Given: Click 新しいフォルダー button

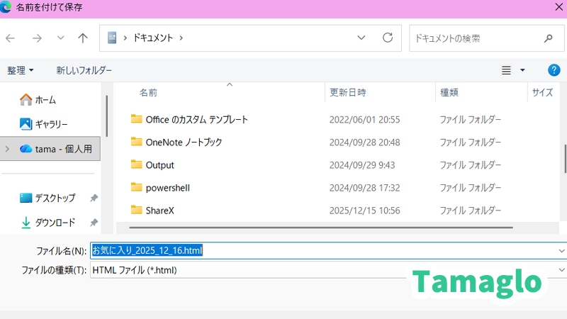Looking at the screenshot, I should coord(84,70).
